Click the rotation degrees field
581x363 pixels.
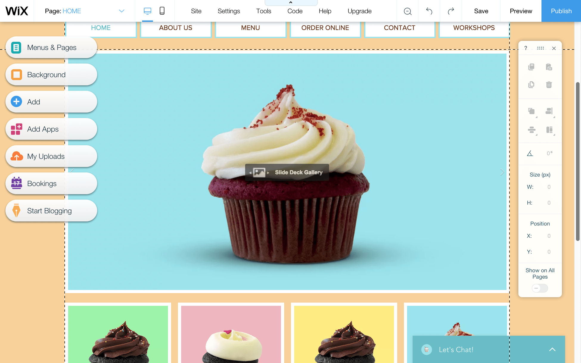550,153
